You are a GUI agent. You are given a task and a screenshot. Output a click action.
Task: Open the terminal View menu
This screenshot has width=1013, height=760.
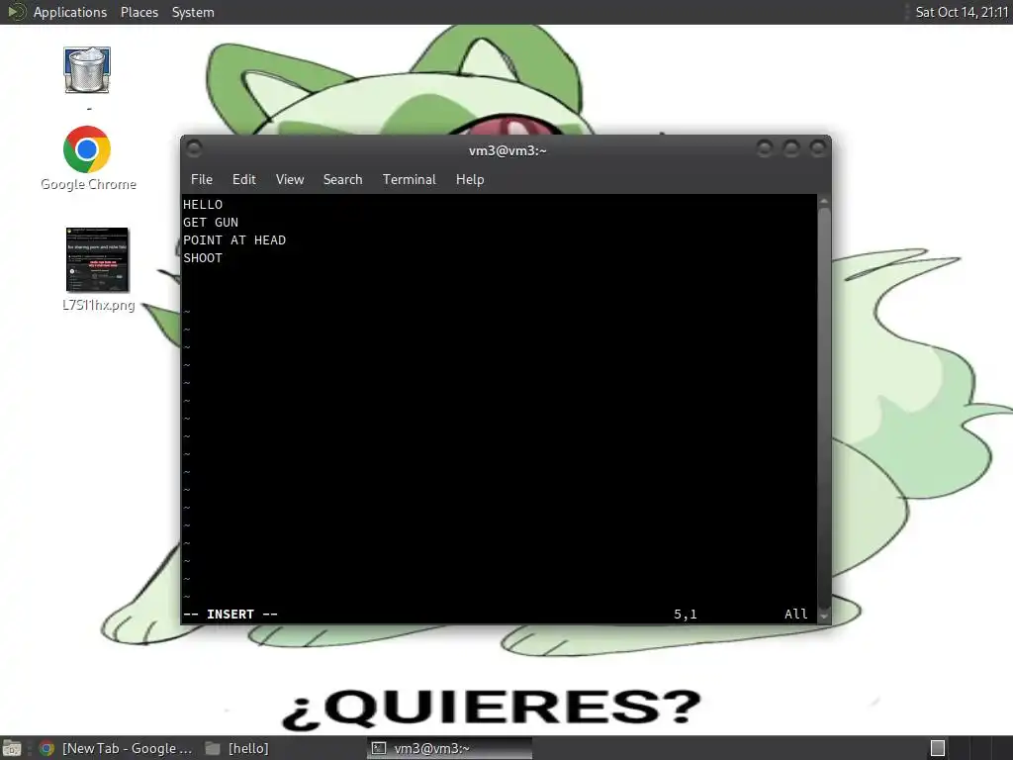[290, 180]
